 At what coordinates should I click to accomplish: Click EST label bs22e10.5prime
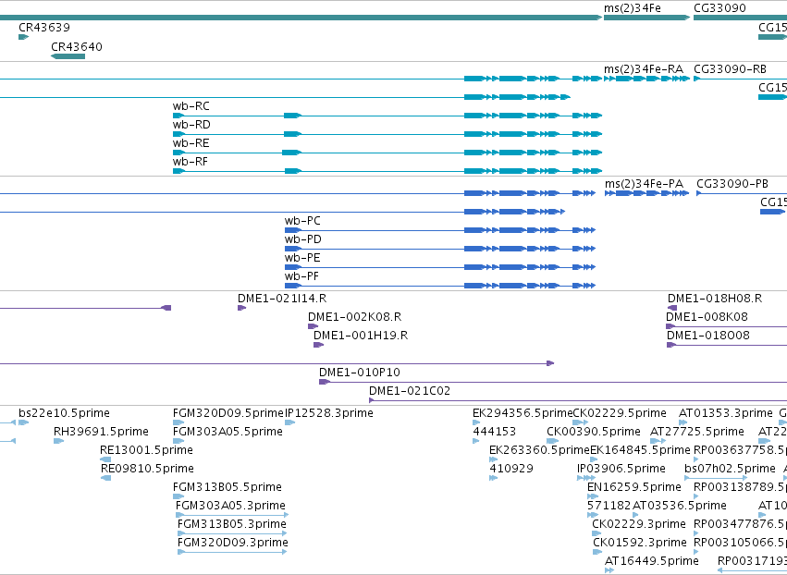coord(64,413)
